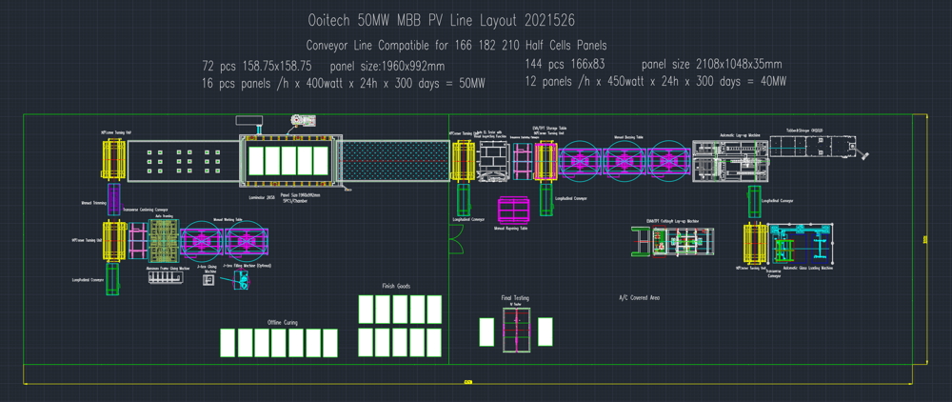The image size is (952, 402).
Task: Select the 'Automatic Lay-up Machine' label
Action: click(x=740, y=135)
